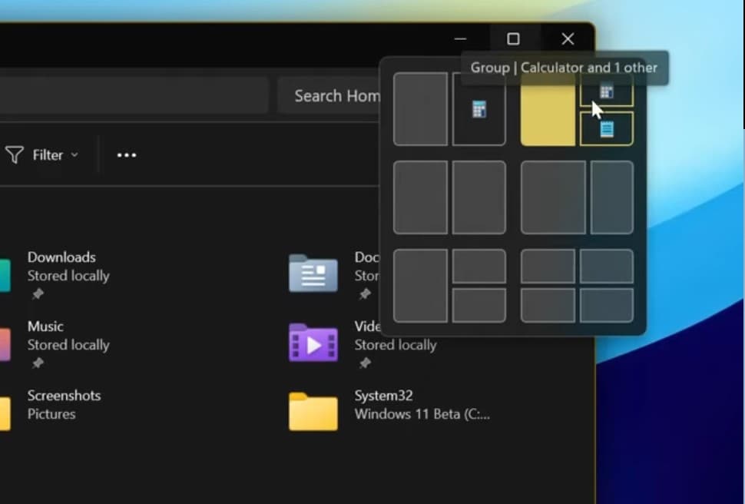The height and width of the screenshot is (504, 745).
Task: Expand the Filter dropdown
Action: pyautogui.click(x=42, y=155)
